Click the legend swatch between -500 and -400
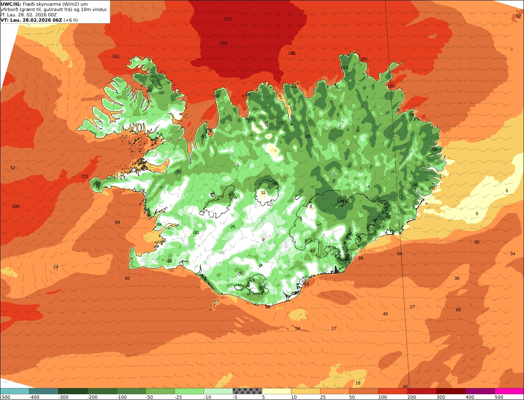This screenshot has height=400, width=524. (x=15, y=391)
